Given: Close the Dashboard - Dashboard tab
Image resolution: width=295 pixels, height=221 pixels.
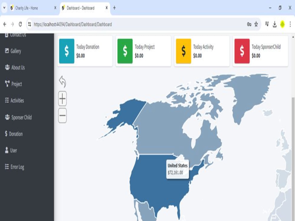Looking at the screenshot, I should pos(107,8).
